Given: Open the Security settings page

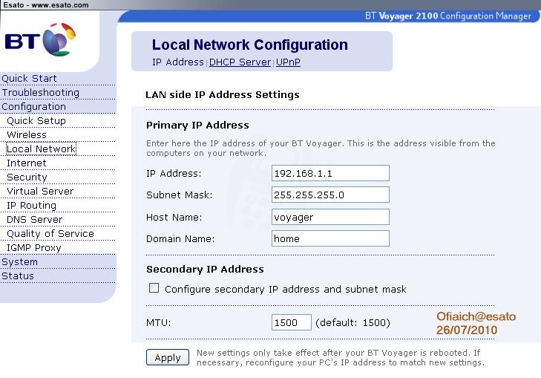Looking at the screenshot, I should [x=27, y=177].
